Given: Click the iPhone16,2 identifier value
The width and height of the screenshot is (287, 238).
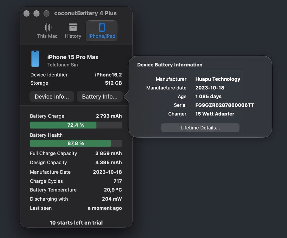Looking at the screenshot, I should [108, 75].
